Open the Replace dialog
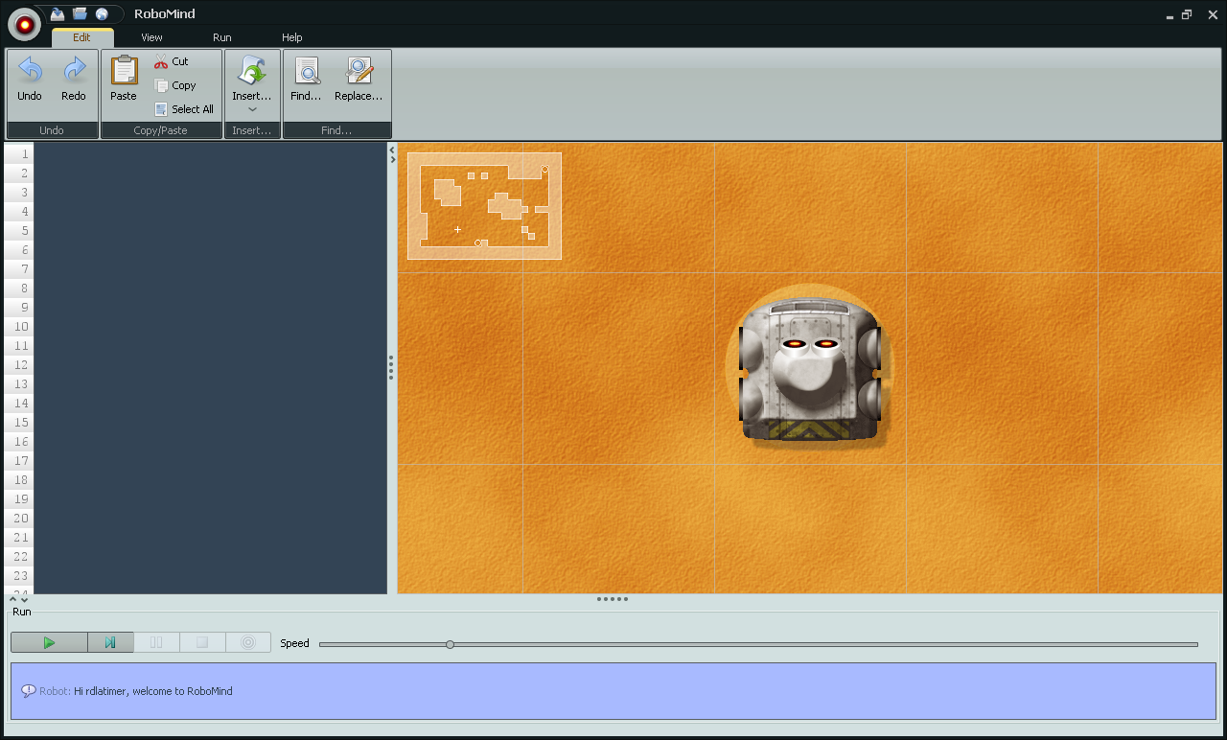The height and width of the screenshot is (740, 1227). pos(359,80)
